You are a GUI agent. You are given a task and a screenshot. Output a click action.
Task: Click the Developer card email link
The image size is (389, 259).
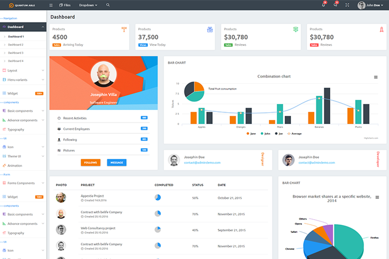point(317,163)
